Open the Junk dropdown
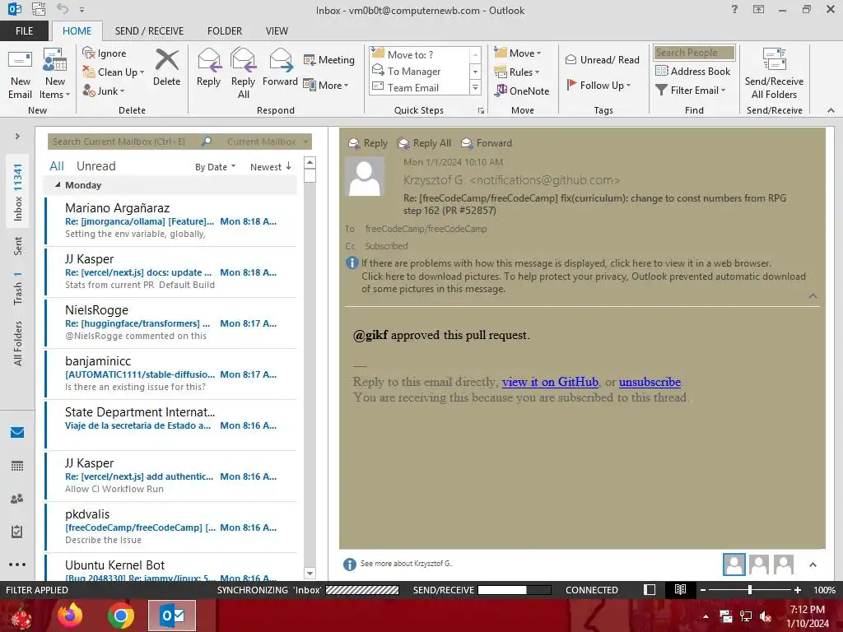The image size is (843, 632). click(x=104, y=91)
